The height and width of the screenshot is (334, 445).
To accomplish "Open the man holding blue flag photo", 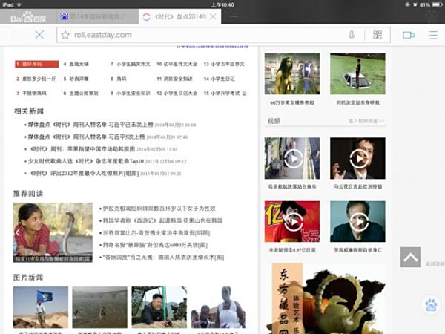I will [41, 307].
